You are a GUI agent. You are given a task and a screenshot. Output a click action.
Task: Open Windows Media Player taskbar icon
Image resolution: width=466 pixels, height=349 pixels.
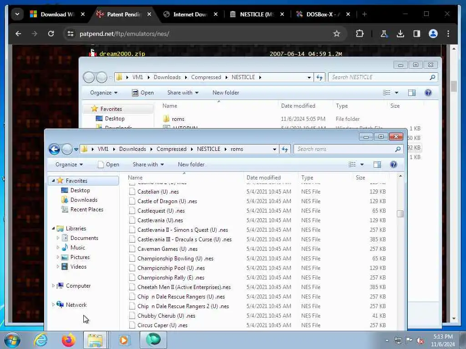(123, 340)
